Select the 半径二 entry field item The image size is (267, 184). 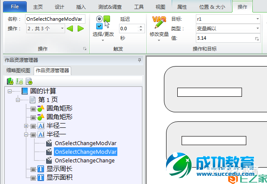tap(56, 126)
